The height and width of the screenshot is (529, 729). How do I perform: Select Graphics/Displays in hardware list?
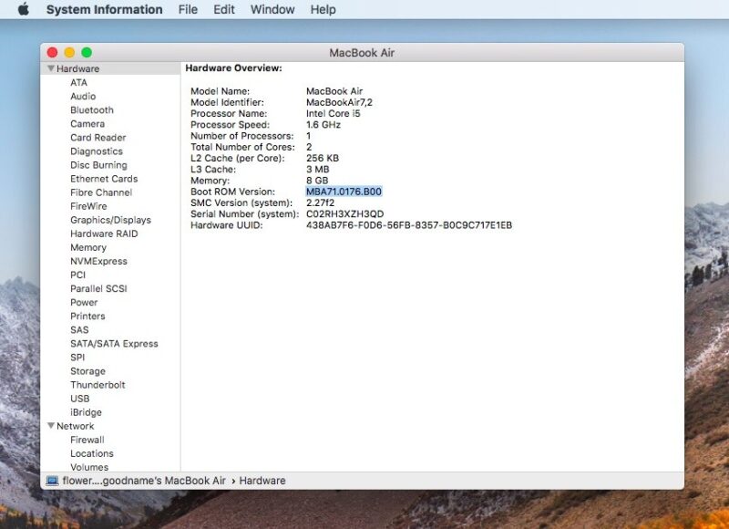click(x=110, y=220)
